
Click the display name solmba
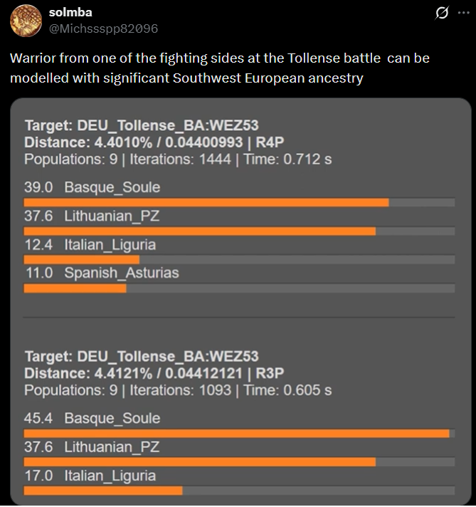(70, 12)
